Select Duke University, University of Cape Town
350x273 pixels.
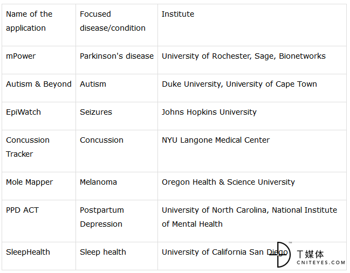click(x=239, y=84)
